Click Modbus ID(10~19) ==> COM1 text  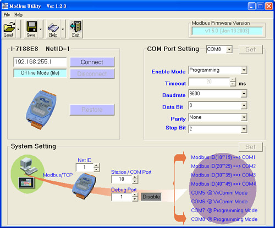click(x=223, y=157)
